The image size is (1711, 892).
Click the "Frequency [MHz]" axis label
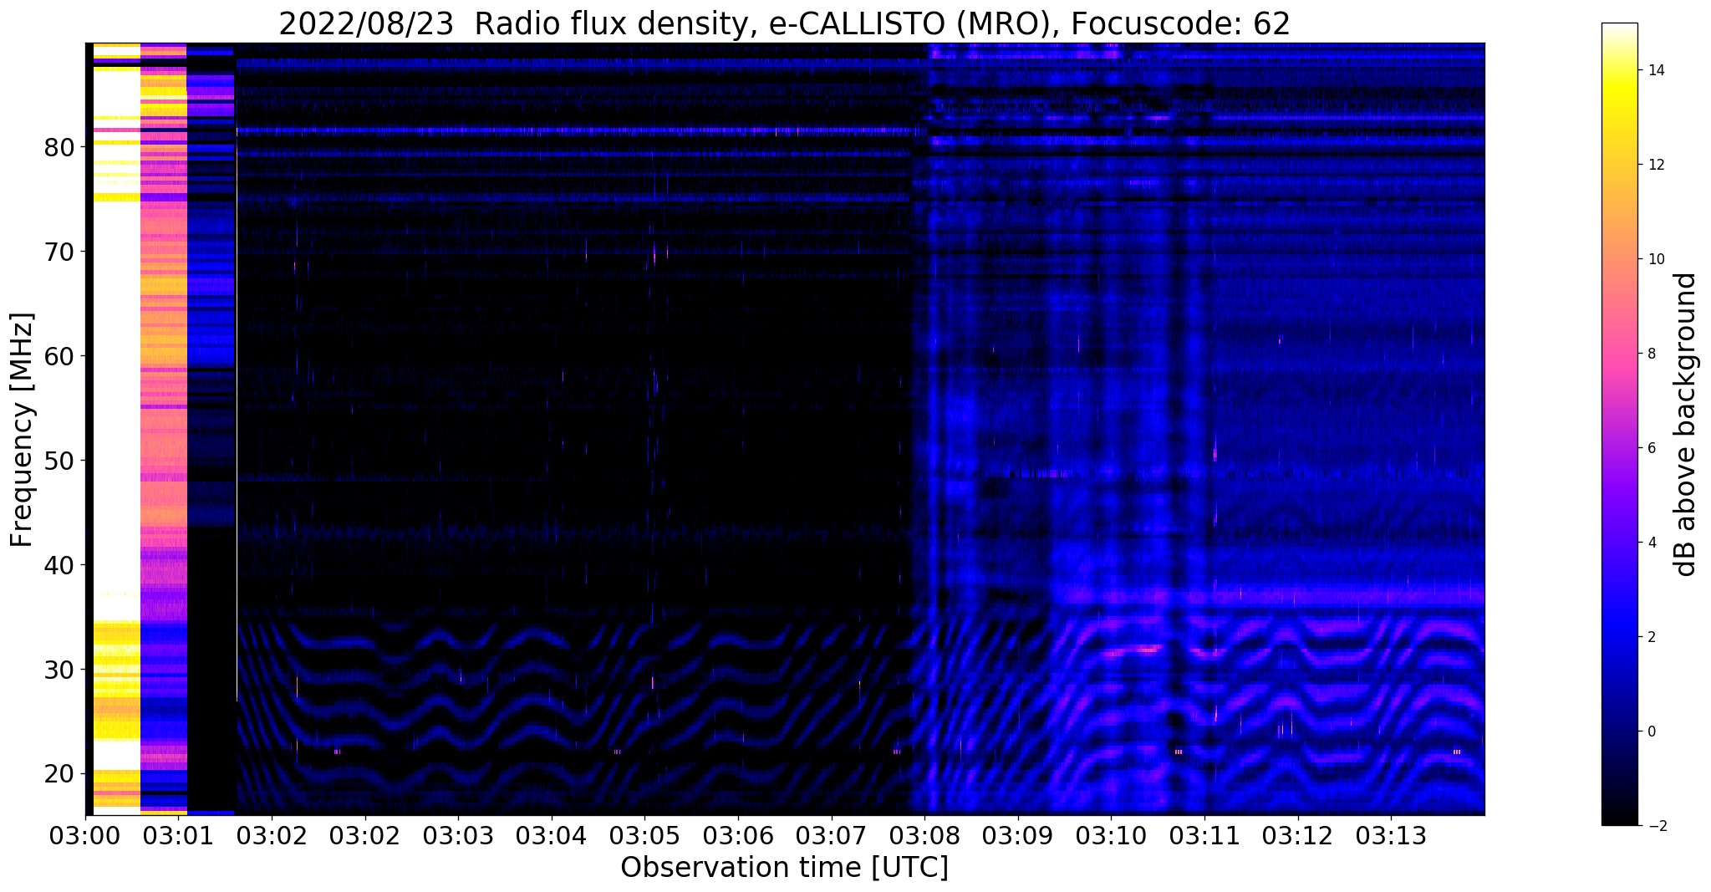coord(23,430)
